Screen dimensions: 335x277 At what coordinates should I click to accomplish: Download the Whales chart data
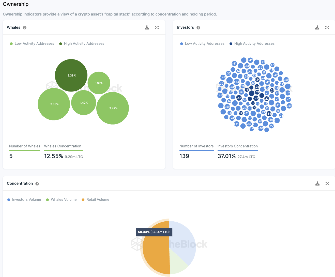(147, 27)
